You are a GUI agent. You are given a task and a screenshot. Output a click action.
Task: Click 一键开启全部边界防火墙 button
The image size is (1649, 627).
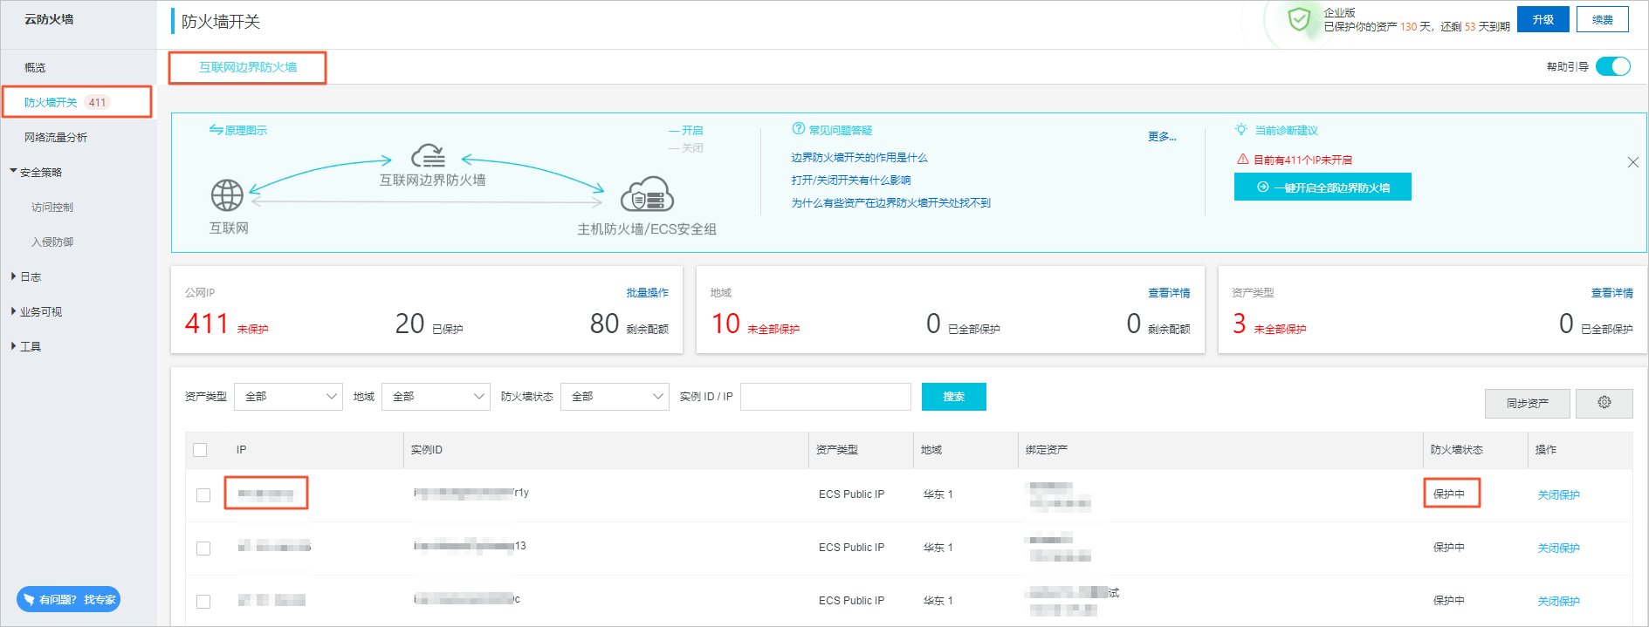(x=1323, y=187)
